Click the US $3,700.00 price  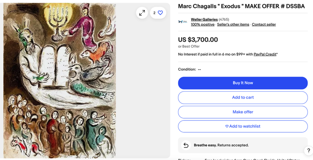(x=198, y=40)
